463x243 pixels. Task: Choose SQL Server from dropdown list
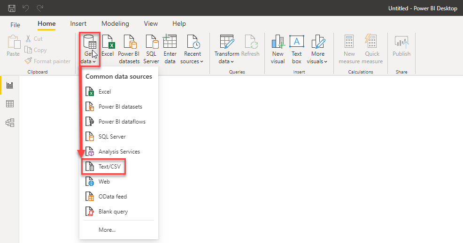(x=119, y=137)
